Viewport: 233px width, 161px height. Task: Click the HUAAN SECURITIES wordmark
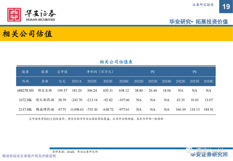point(40,20)
